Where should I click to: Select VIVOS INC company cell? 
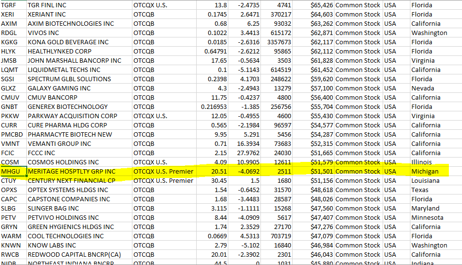[79, 33]
